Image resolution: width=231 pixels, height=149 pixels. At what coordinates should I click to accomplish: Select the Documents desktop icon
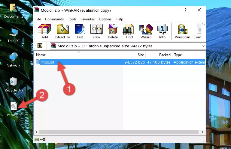(x=14, y=10)
